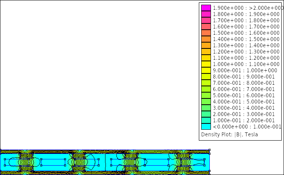Image resolution: width=284 pixels, height=175 pixels.
Task: Click the 8.000e-001 : 9.000e-001 legend swatch
Action: (206, 77)
